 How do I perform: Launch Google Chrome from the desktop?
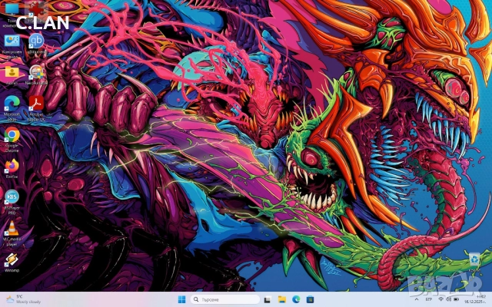(12, 135)
